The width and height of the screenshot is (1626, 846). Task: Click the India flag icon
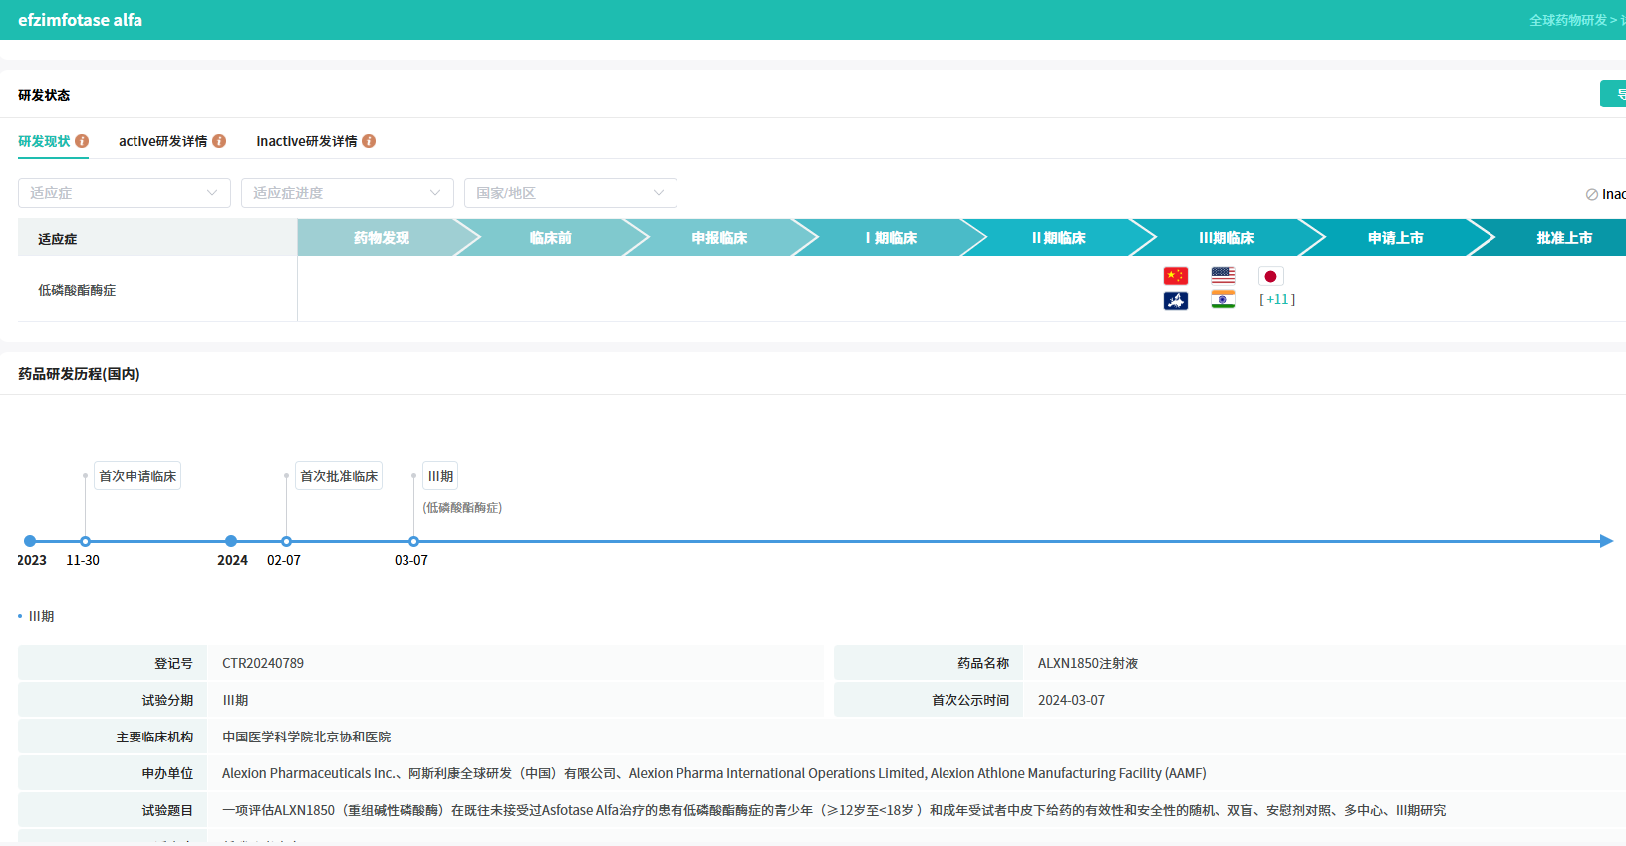[1223, 300]
